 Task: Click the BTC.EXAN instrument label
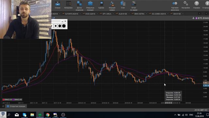point(203,18)
